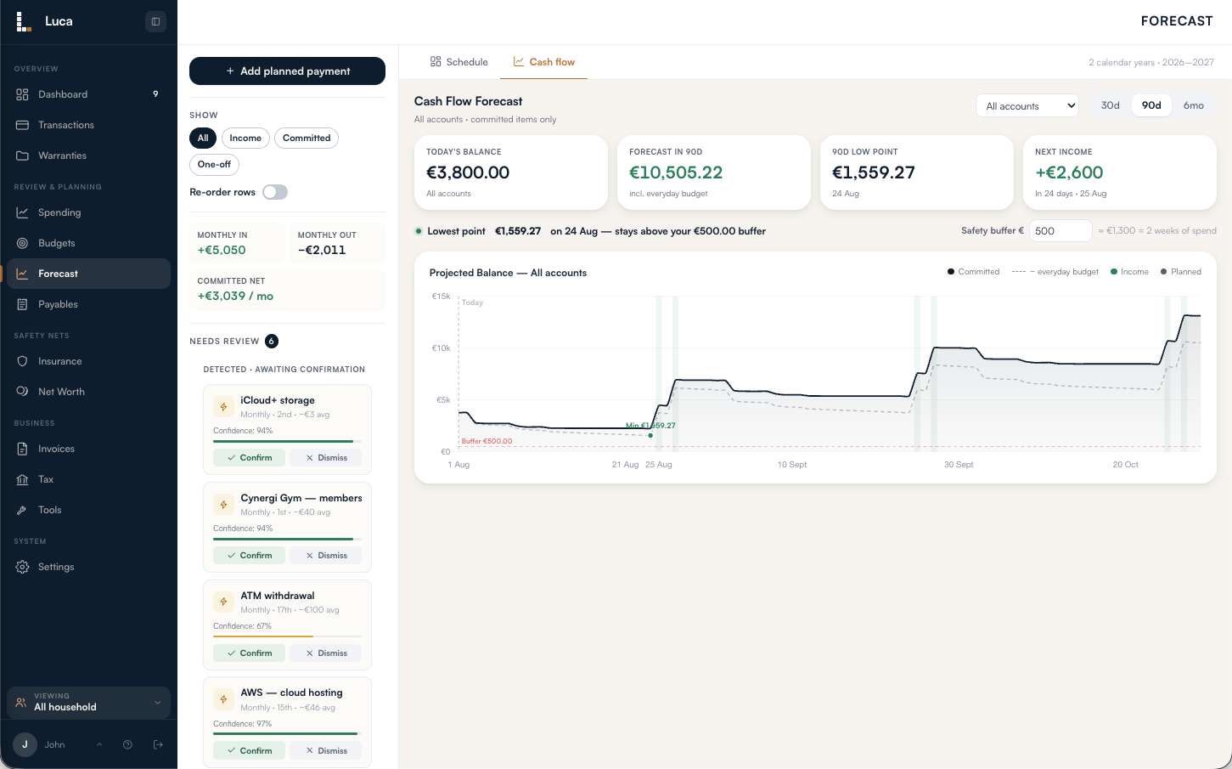
Task: Open the Tax section
Action: click(88, 479)
